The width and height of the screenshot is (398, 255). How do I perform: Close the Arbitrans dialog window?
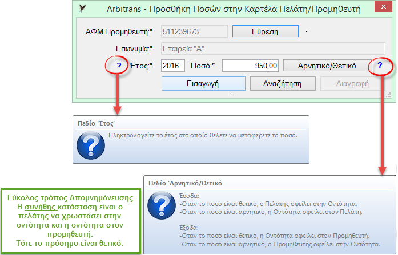coord(383,6)
